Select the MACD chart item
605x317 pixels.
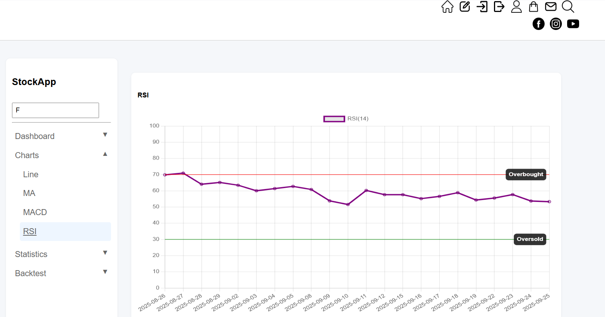point(35,212)
